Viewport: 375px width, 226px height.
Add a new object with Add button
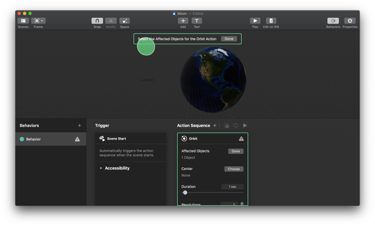[183, 21]
